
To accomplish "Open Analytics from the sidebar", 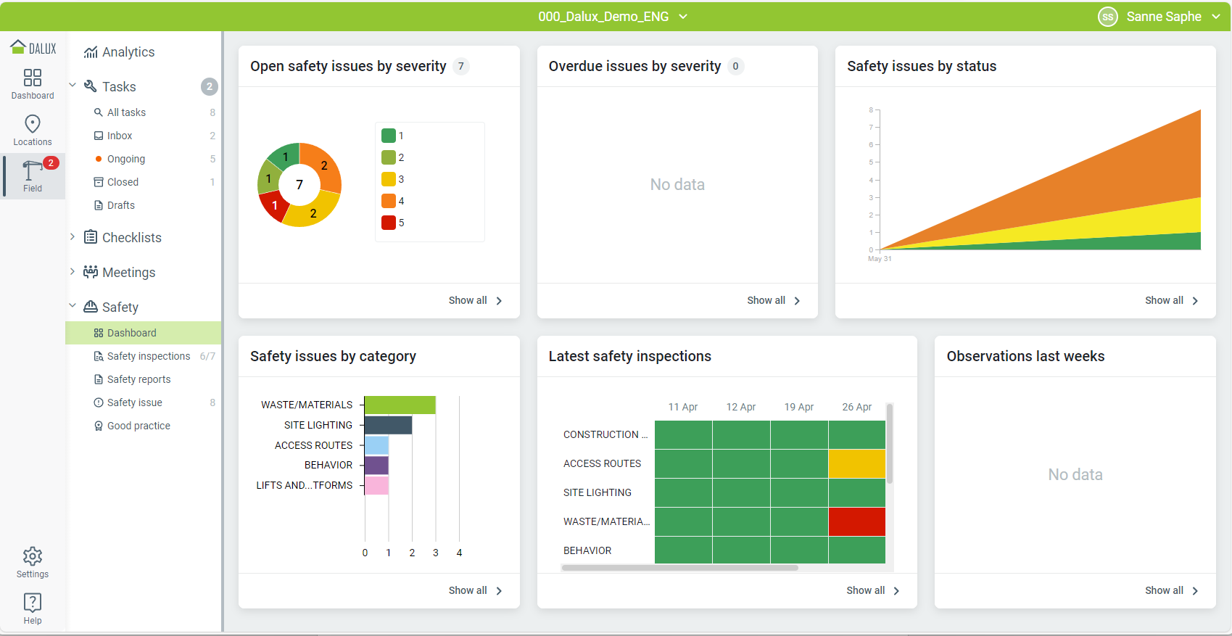I will point(128,52).
